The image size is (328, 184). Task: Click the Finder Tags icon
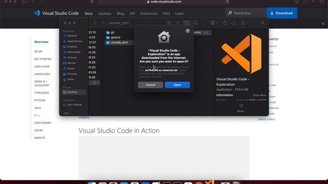coord(234,23)
